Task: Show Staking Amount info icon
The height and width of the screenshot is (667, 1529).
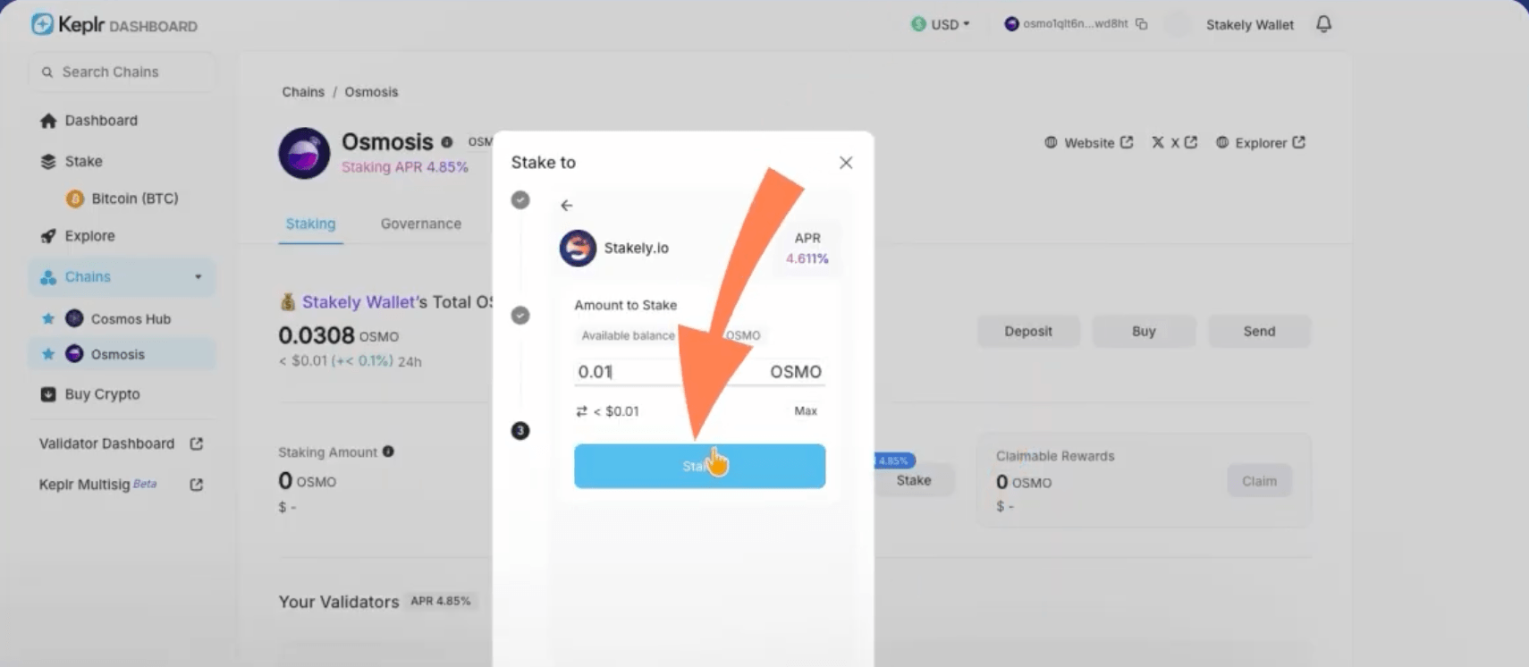Action: coord(388,452)
